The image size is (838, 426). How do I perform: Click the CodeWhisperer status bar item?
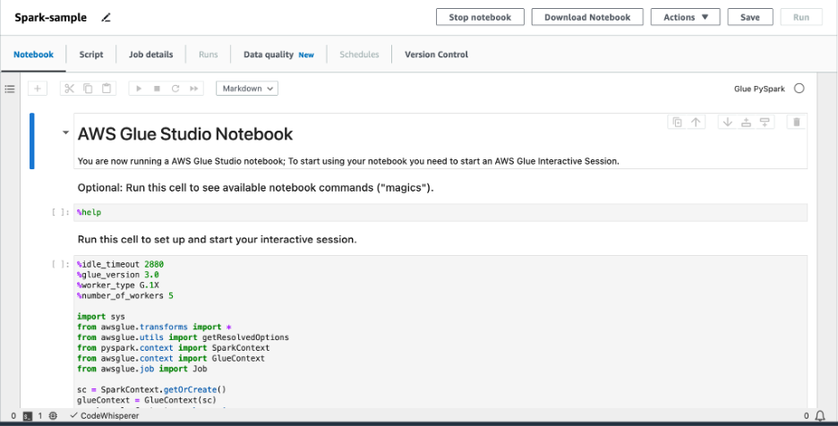[105, 416]
